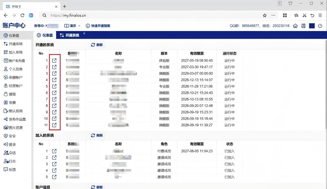Open 安全 in the sidebar
Screen dimensions: 327x189
click(x=16, y=136)
